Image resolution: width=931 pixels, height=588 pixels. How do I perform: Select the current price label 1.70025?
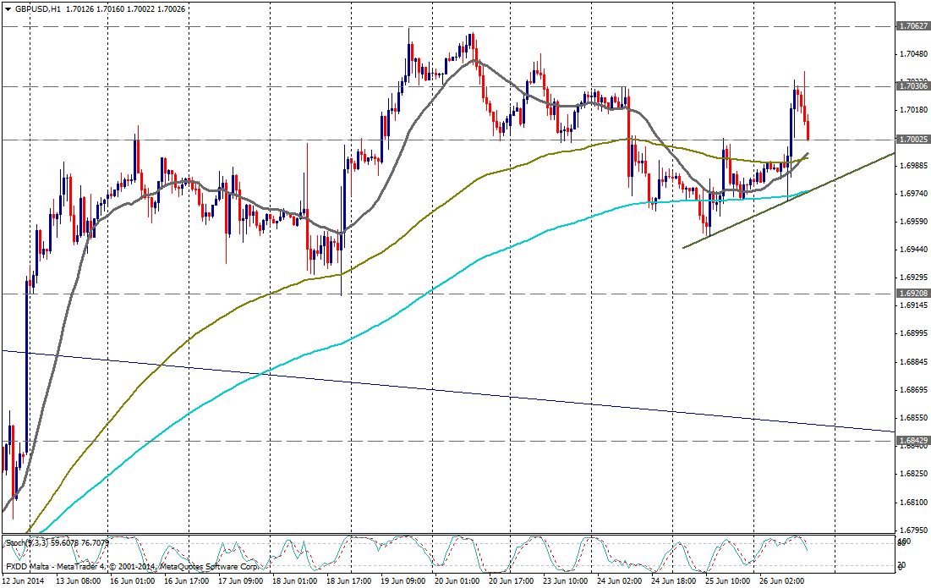coord(913,140)
